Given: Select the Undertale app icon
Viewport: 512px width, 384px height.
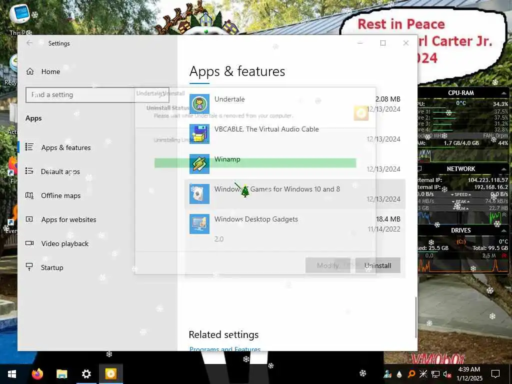Looking at the screenshot, I should [x=199, y=104].
